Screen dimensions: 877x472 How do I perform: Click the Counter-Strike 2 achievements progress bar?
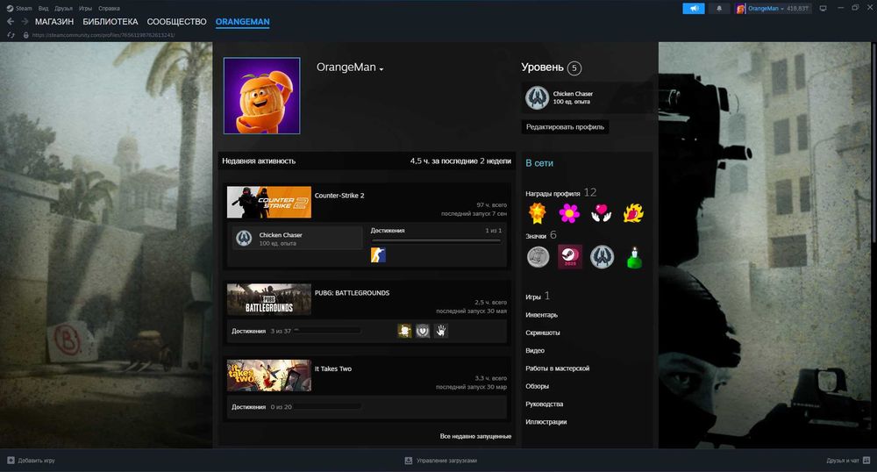click(436, 241)
